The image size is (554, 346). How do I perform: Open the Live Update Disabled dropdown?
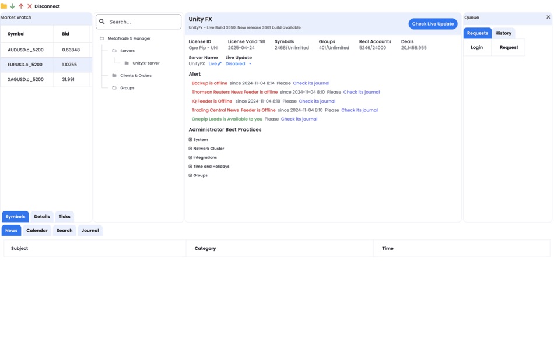(x=239, y=64)
